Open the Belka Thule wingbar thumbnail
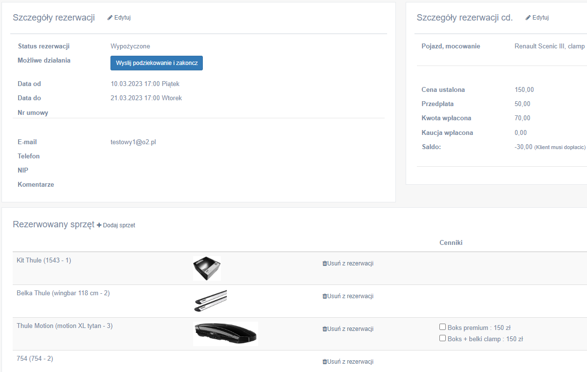 [x=210, y=301]
